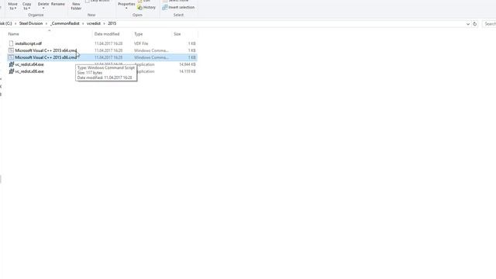
Task: Click Rename in the Organize group
Action: click(58, 4)
